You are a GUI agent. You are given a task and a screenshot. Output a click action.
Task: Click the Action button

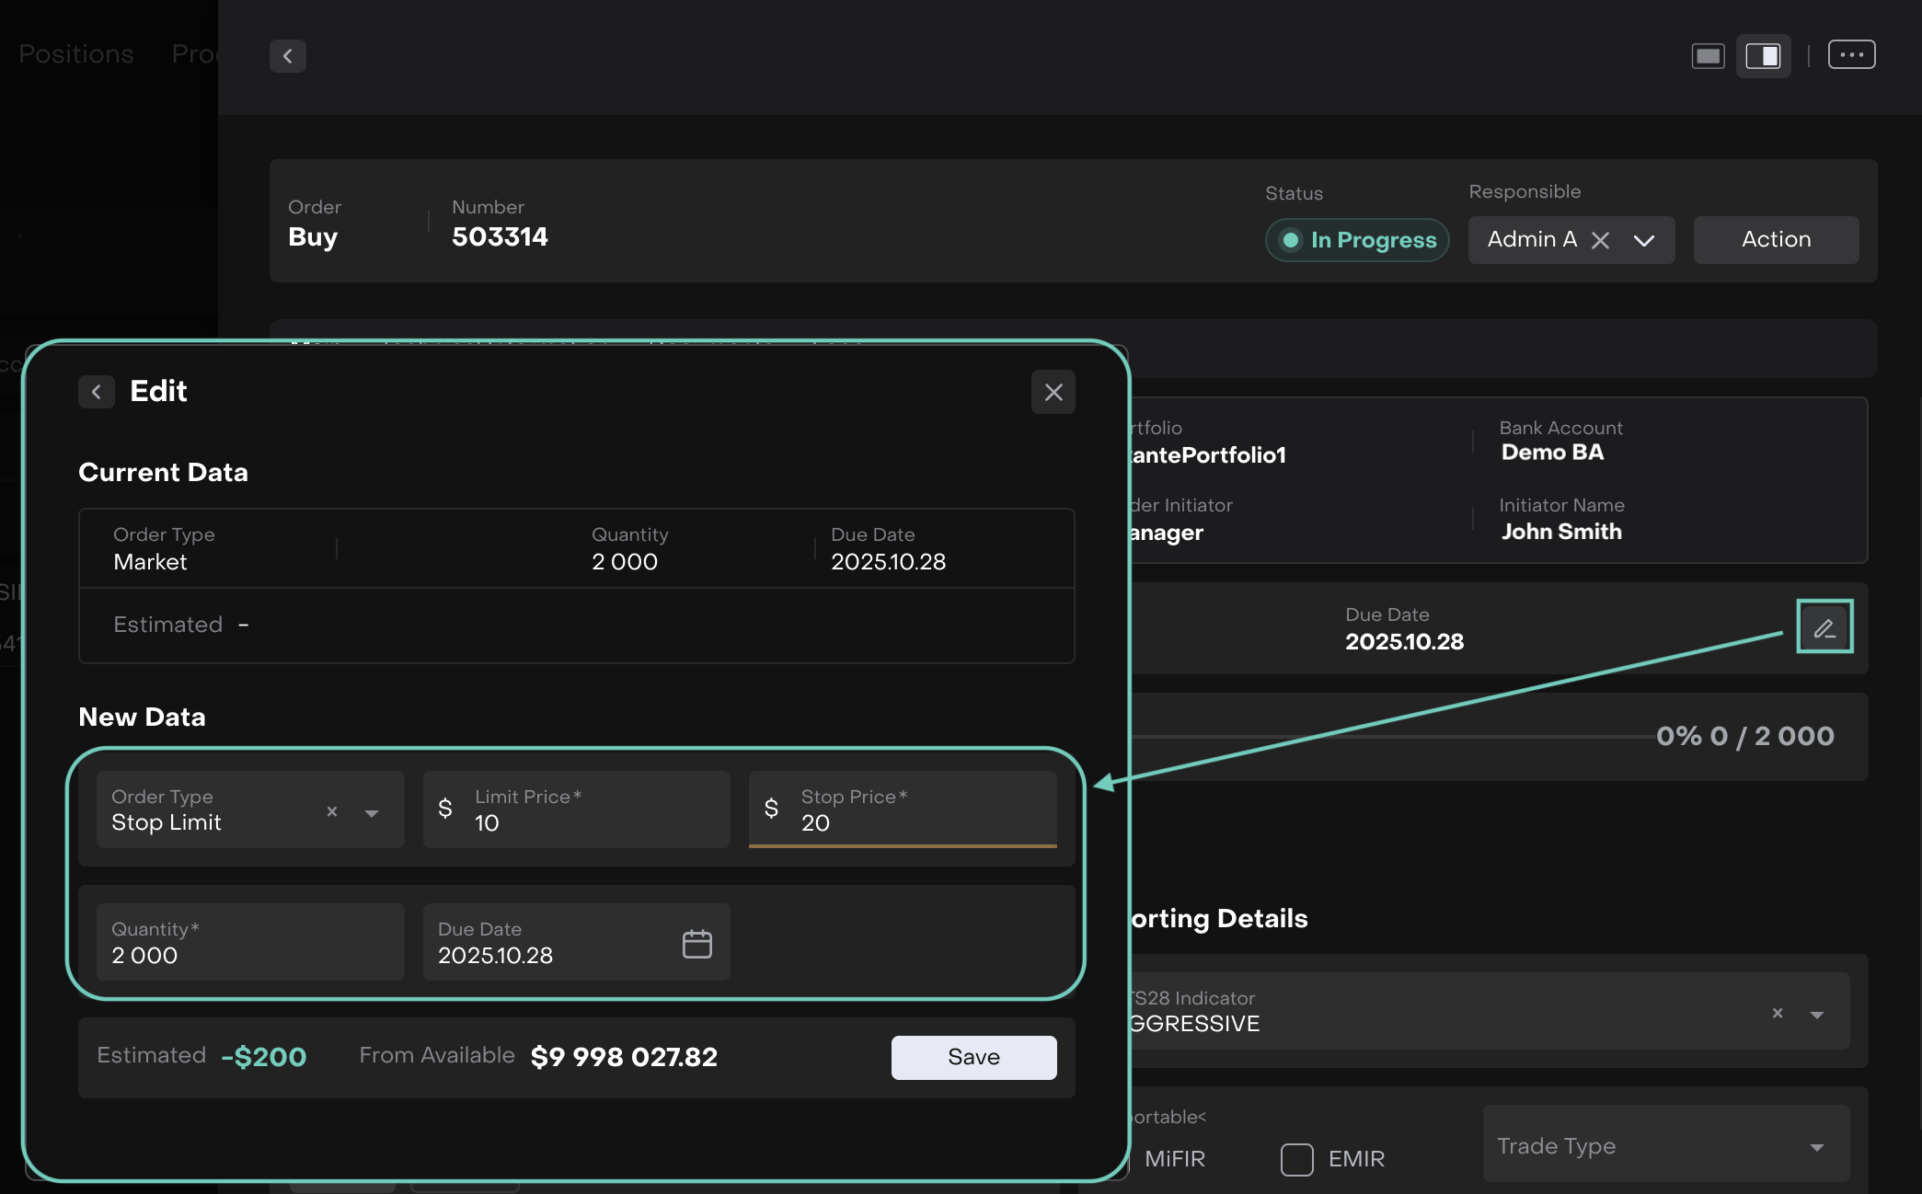pyautogui.click(x=1776, y=239)
